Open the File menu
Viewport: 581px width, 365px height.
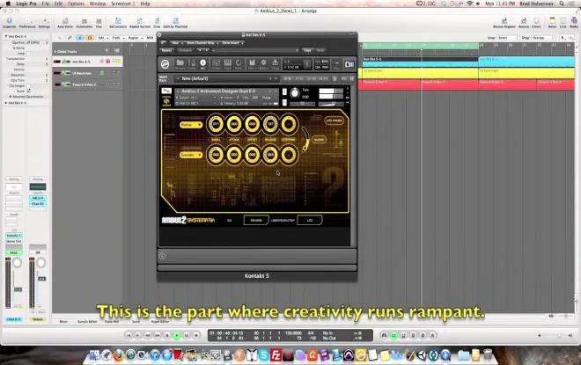(45, 4)
